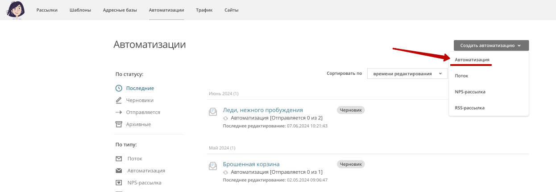Image resolution: width=556 pixels, height=192 pixels.
Task: Click the refresh icon under Брошенная корзина
Action: coord(226,172)
